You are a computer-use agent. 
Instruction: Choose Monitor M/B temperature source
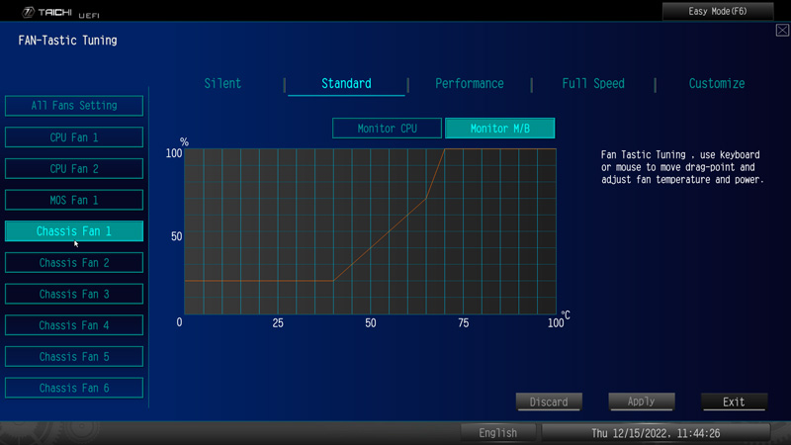coord(499,129)
